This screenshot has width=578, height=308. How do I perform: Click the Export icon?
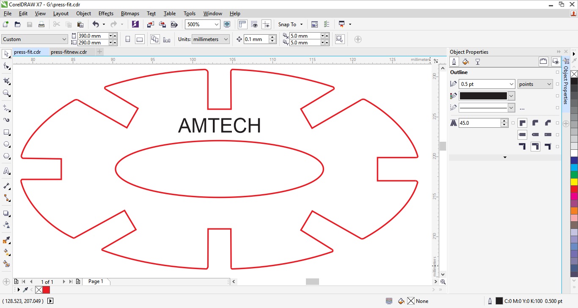(162, 25)
